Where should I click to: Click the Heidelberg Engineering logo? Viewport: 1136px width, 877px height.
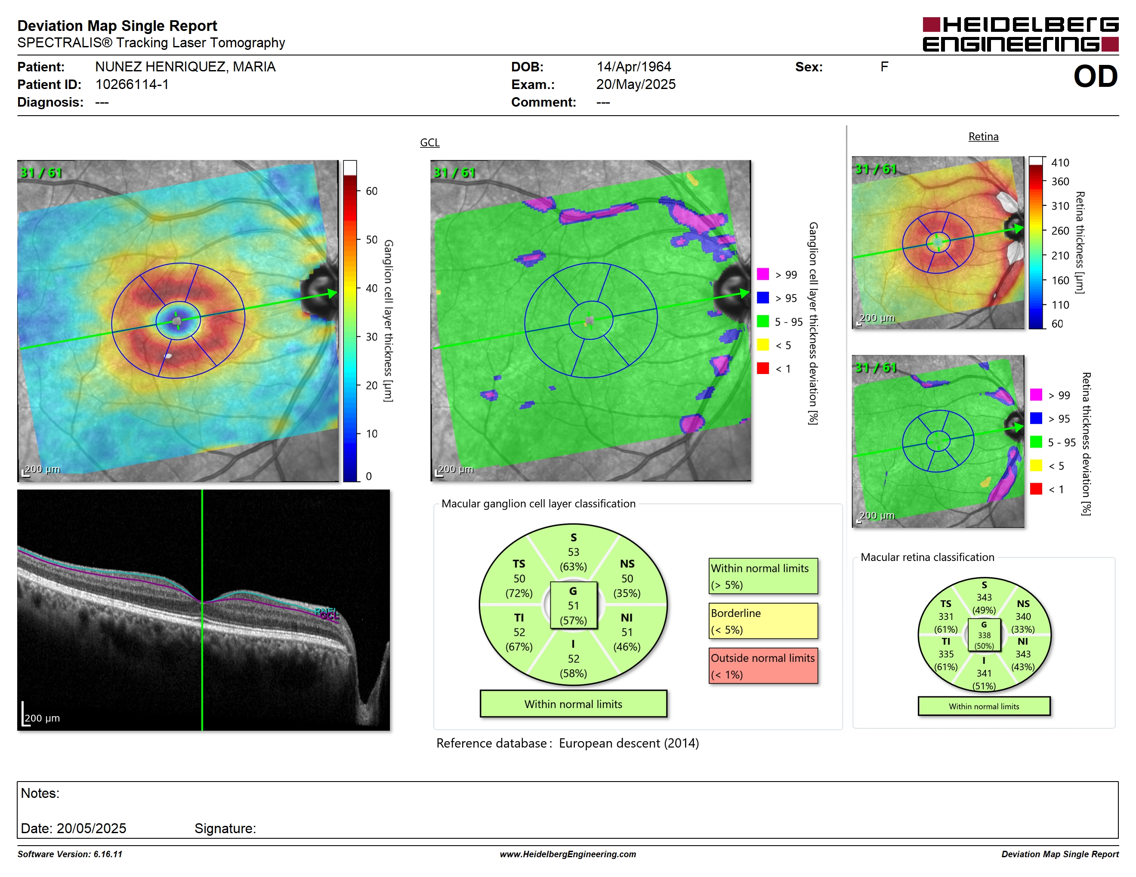pos(1020,34)
